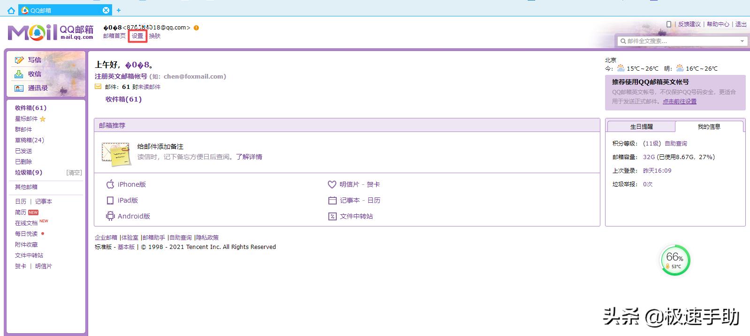Click 0次 spam report count
750x336 pixels.
[648, 184]
